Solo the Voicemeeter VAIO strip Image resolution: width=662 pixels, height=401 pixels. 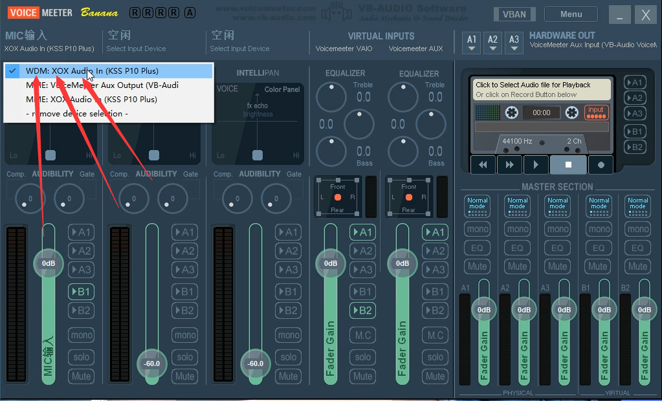click(x=362, y=357)
